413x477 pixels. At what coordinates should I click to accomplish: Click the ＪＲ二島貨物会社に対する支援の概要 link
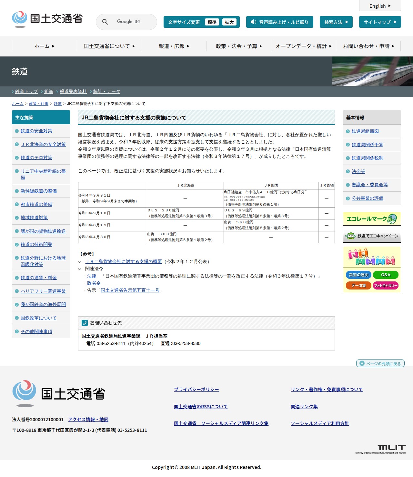[123, 261]
